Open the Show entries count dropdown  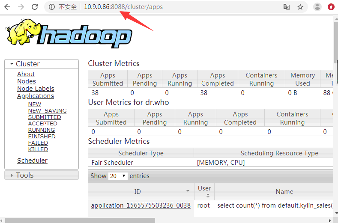tap(118, 176)
